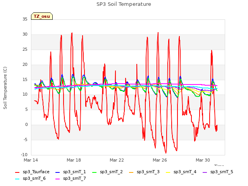Toggle sp3_Tsurface series in legend
Screen dimensions: 248x186
32,172
